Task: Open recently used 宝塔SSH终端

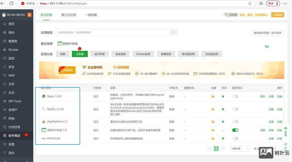Action: point(67,43)
